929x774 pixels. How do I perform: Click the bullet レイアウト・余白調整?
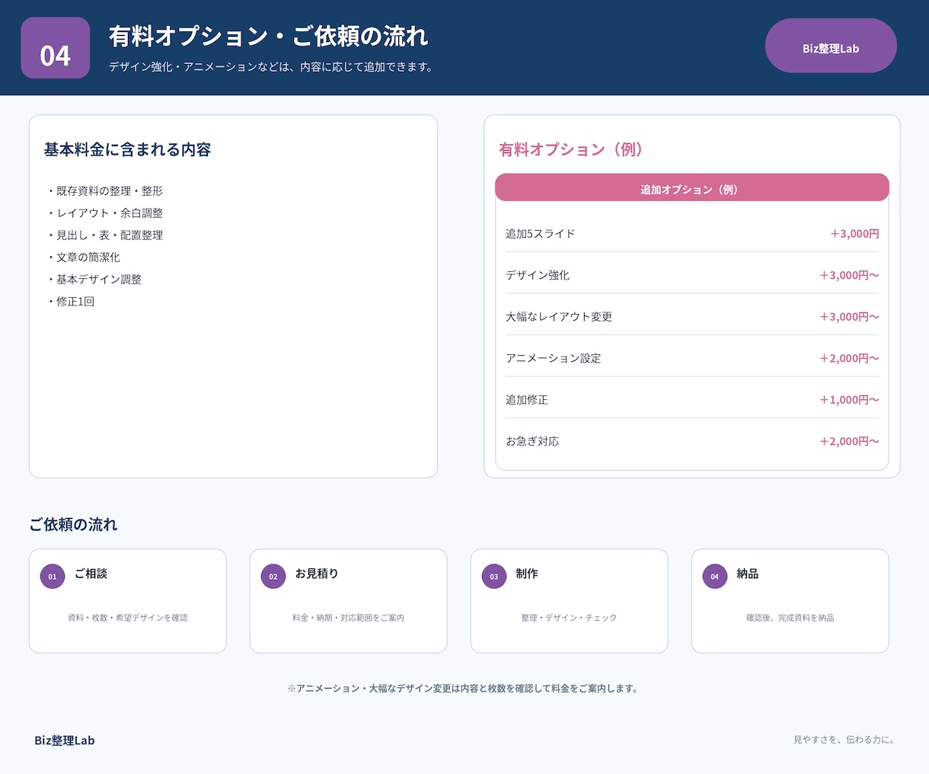(x=104, y=213)
